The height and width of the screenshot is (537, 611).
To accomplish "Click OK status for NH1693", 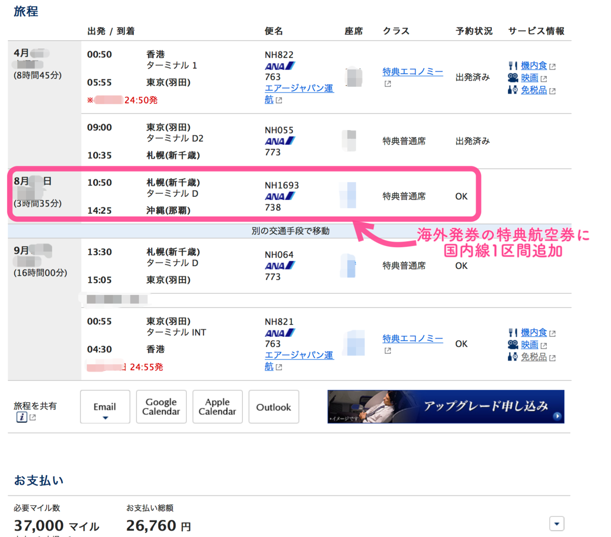I will tap(461, 196).
